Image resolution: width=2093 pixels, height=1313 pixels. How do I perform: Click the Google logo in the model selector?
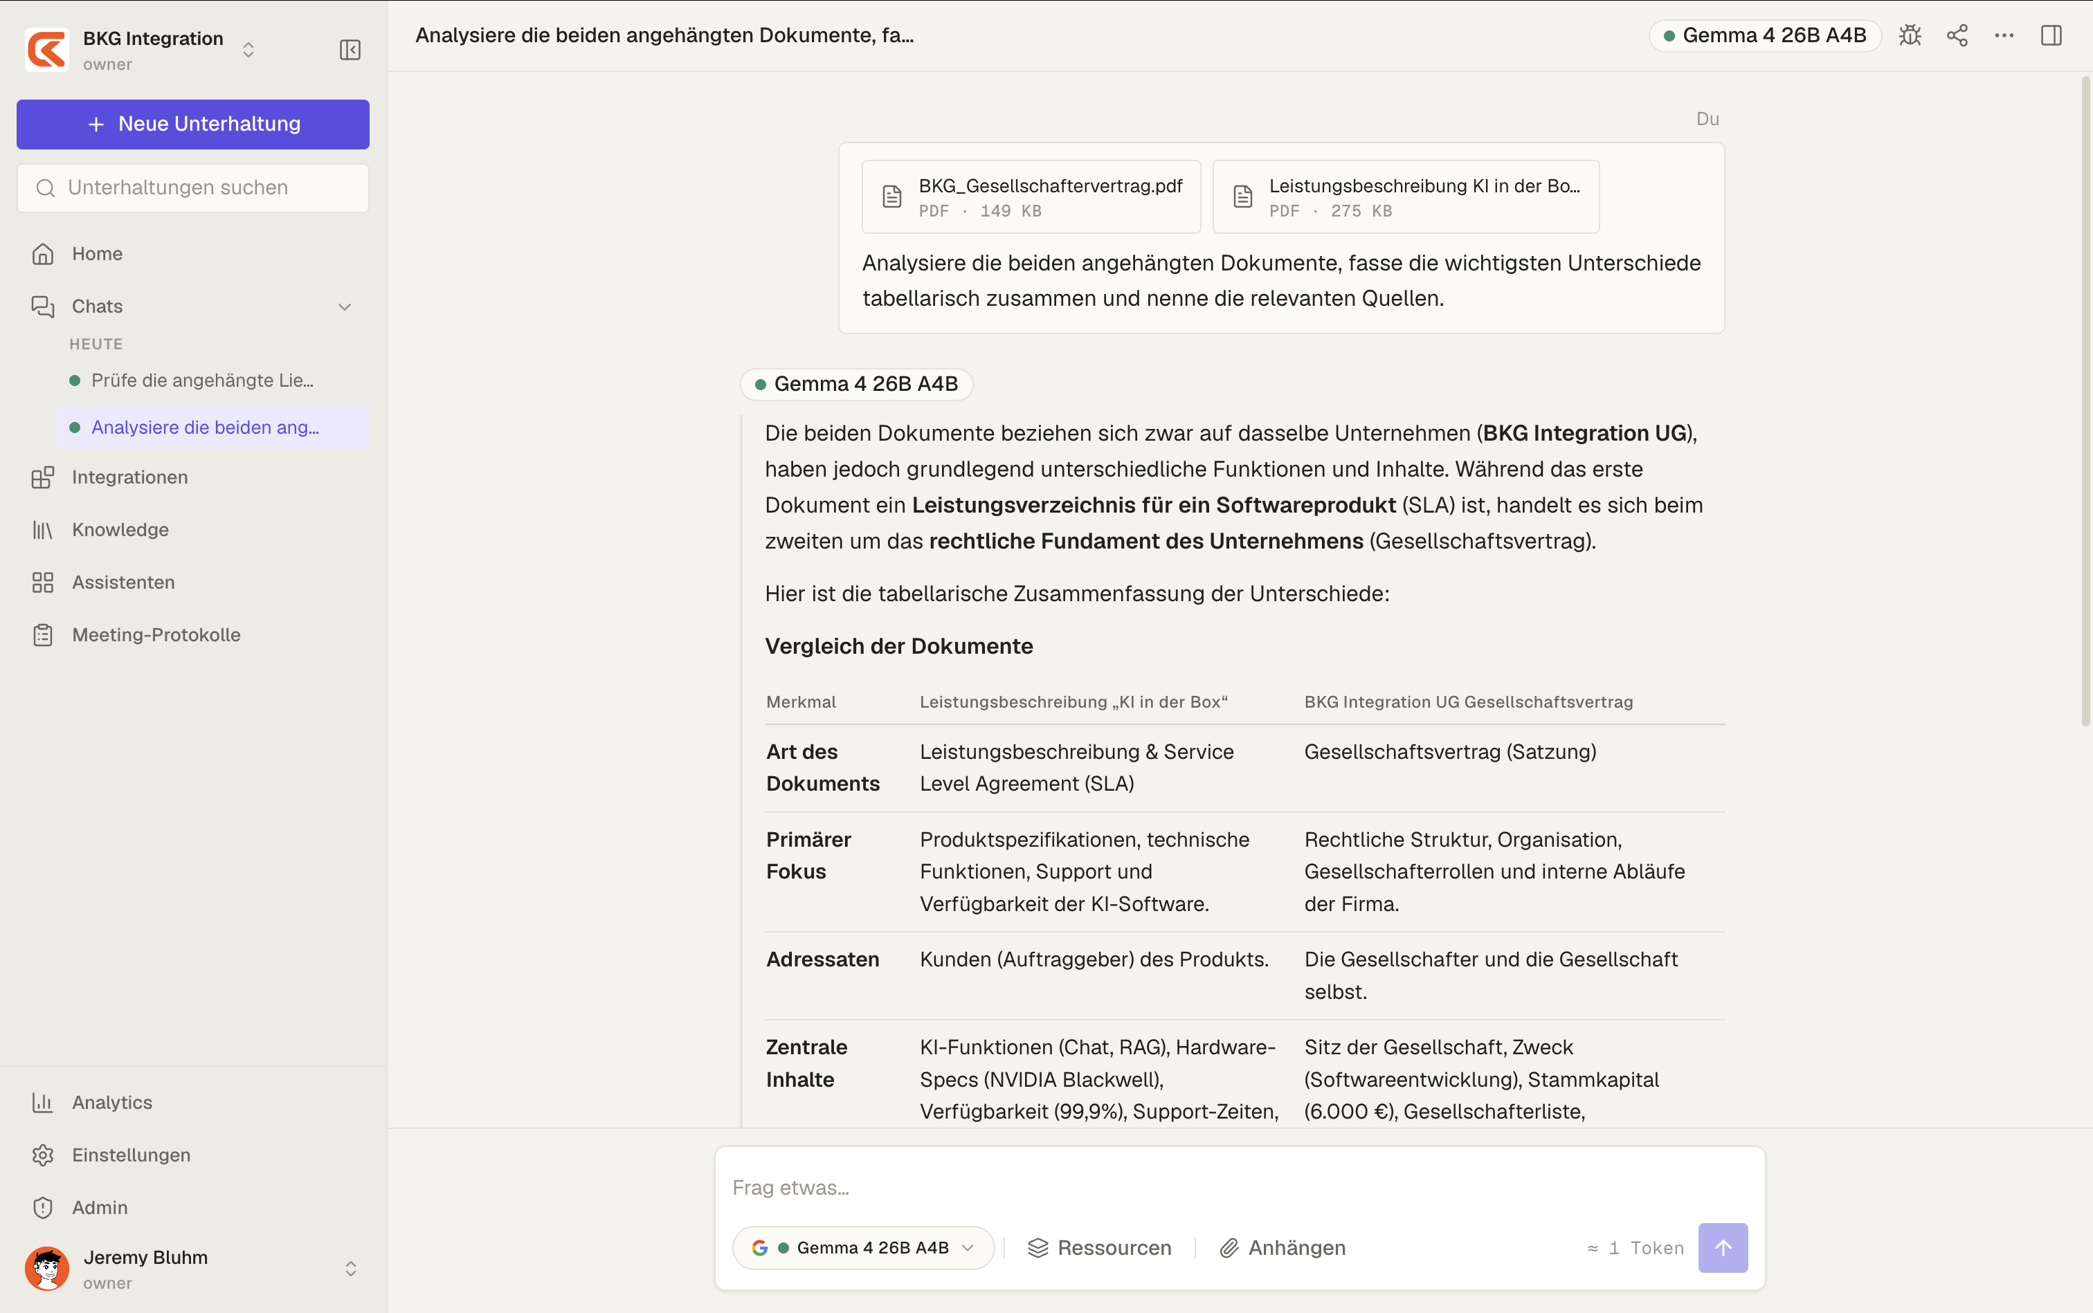tap(760, 1248)
